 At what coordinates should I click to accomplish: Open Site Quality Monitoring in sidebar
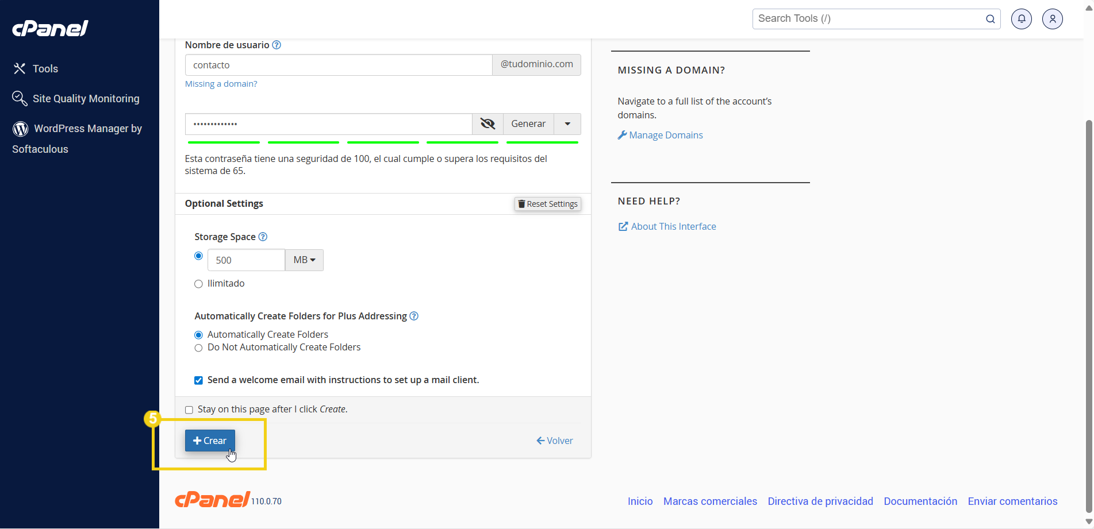pos(86,99)
